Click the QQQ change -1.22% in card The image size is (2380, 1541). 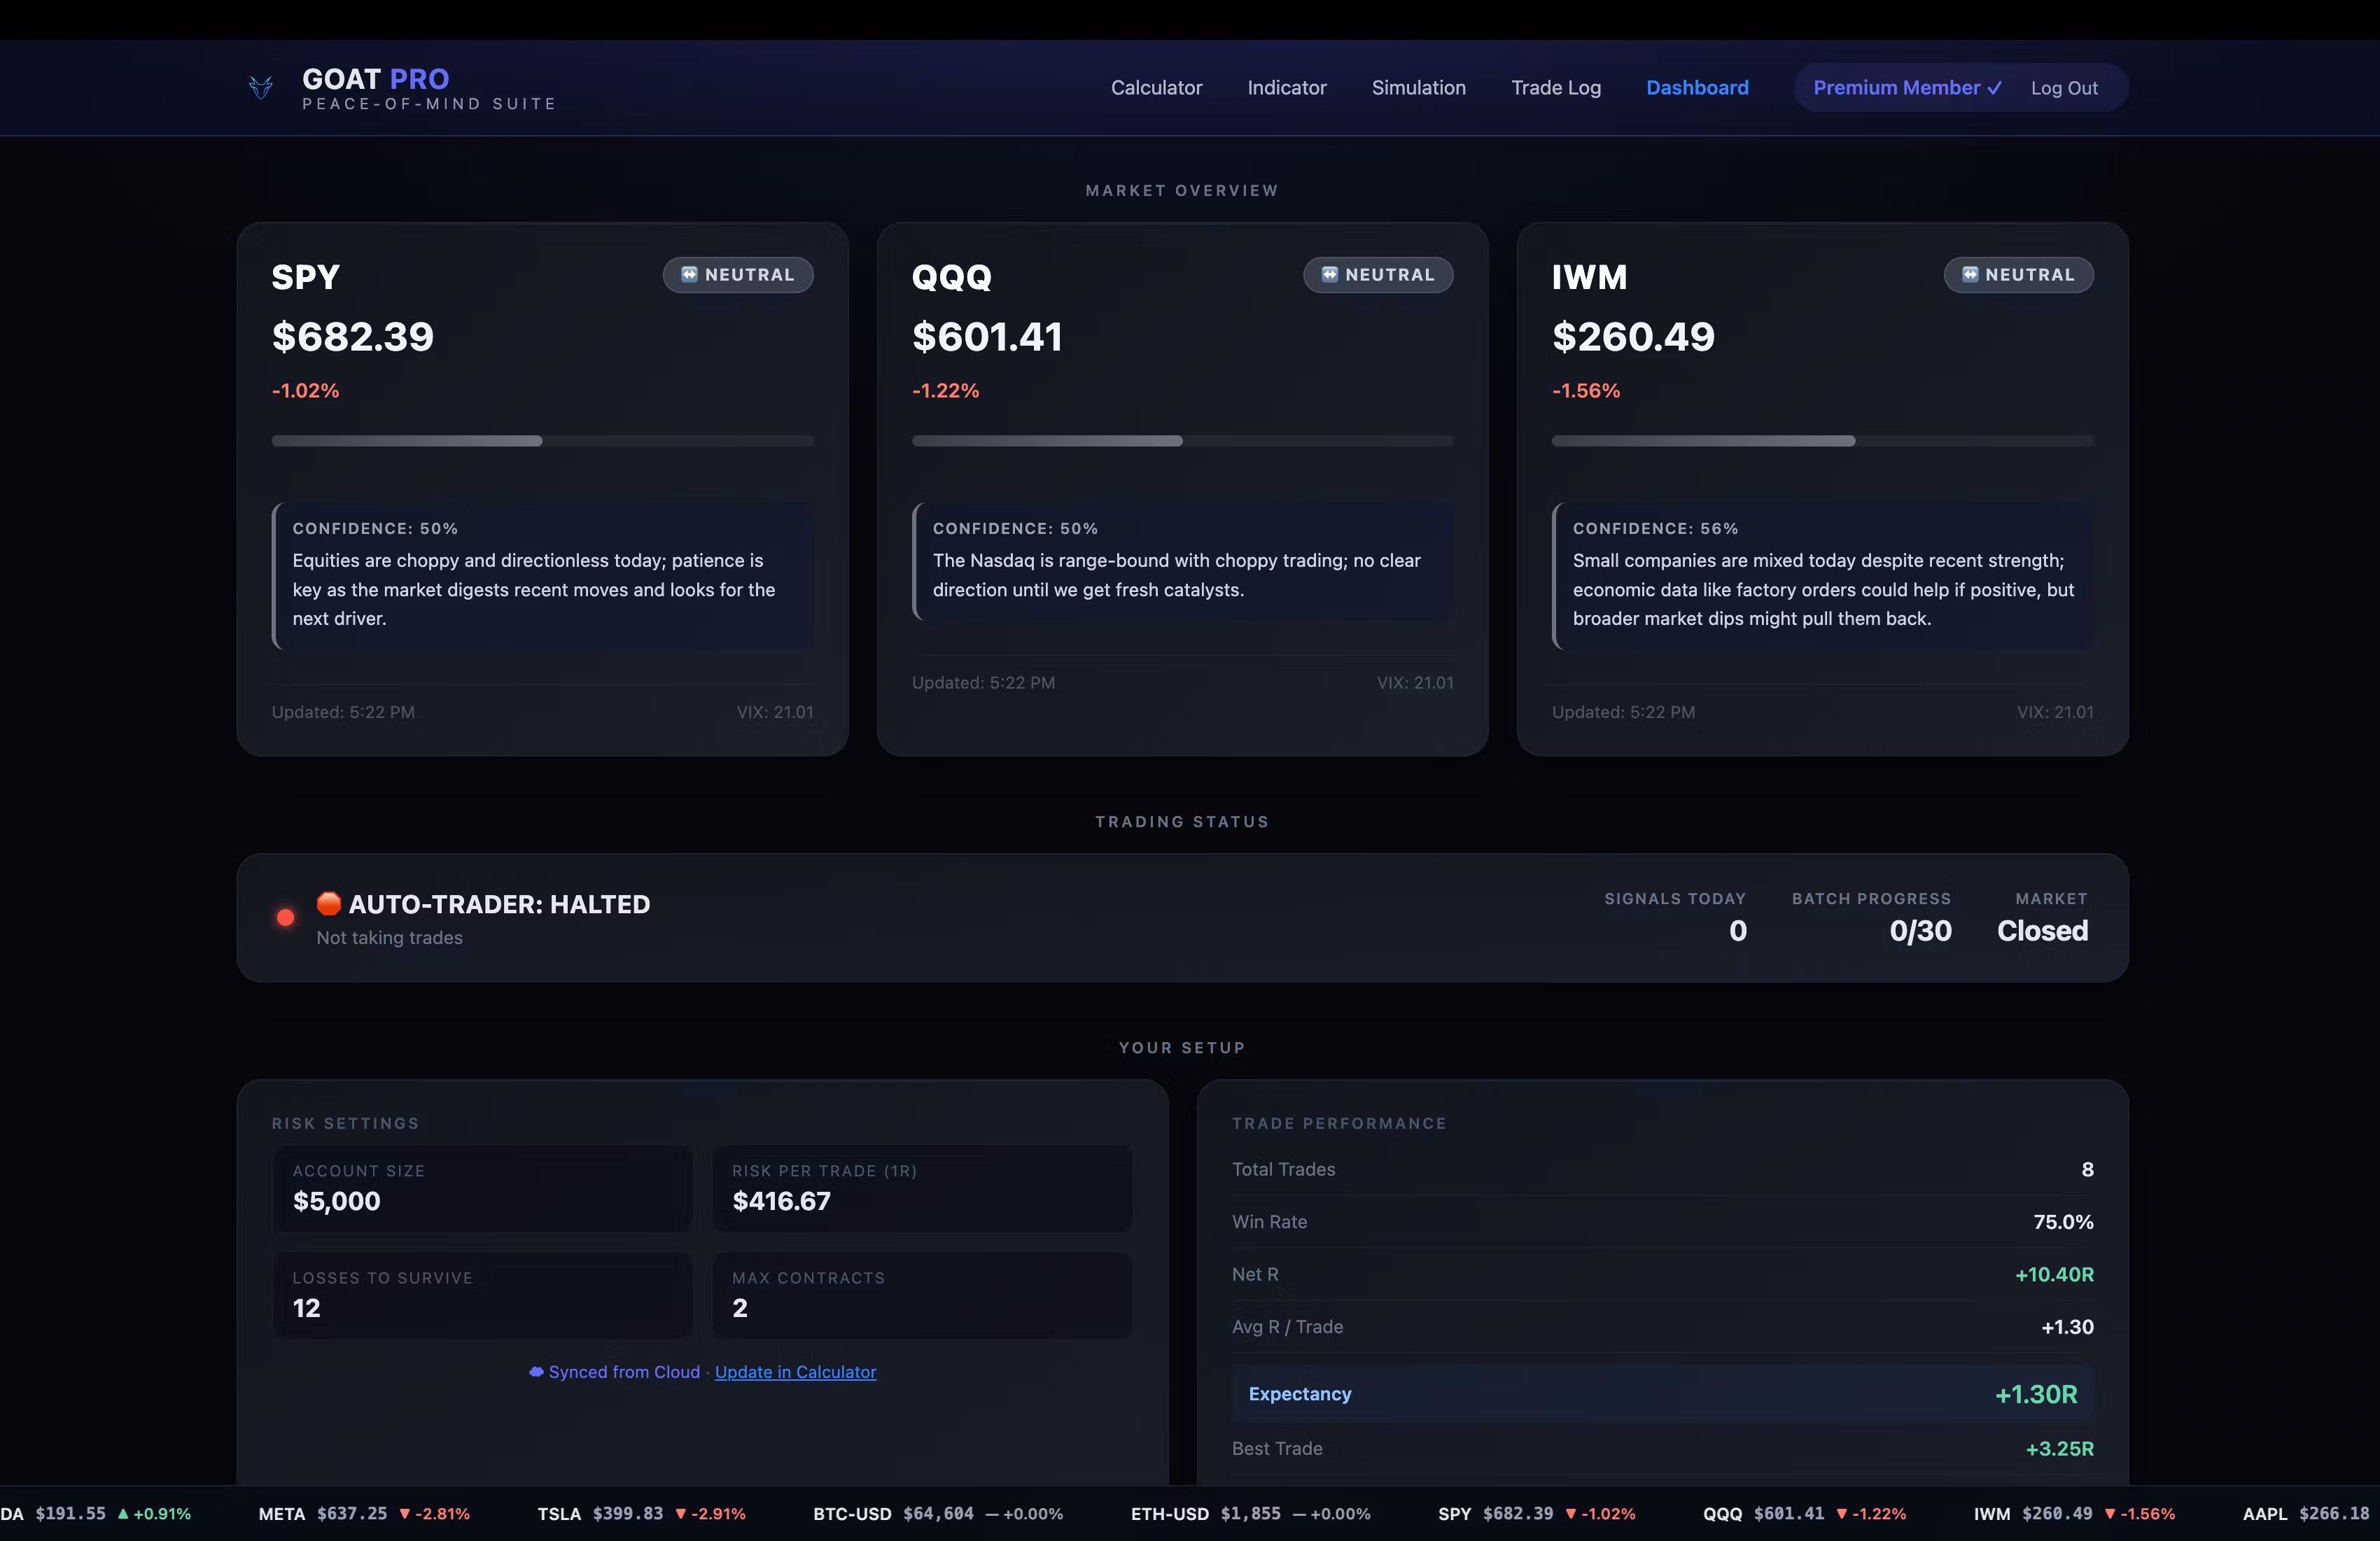945,391
